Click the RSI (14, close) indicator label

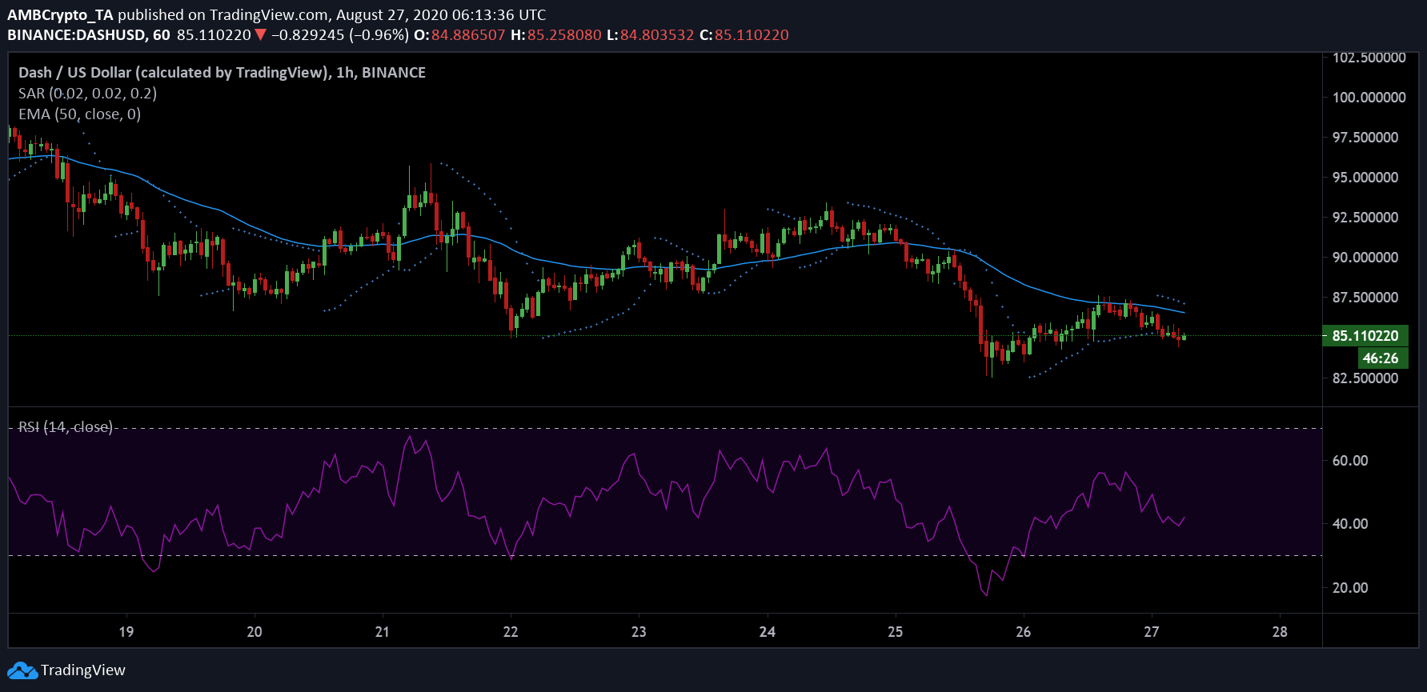tap(66, 427)
